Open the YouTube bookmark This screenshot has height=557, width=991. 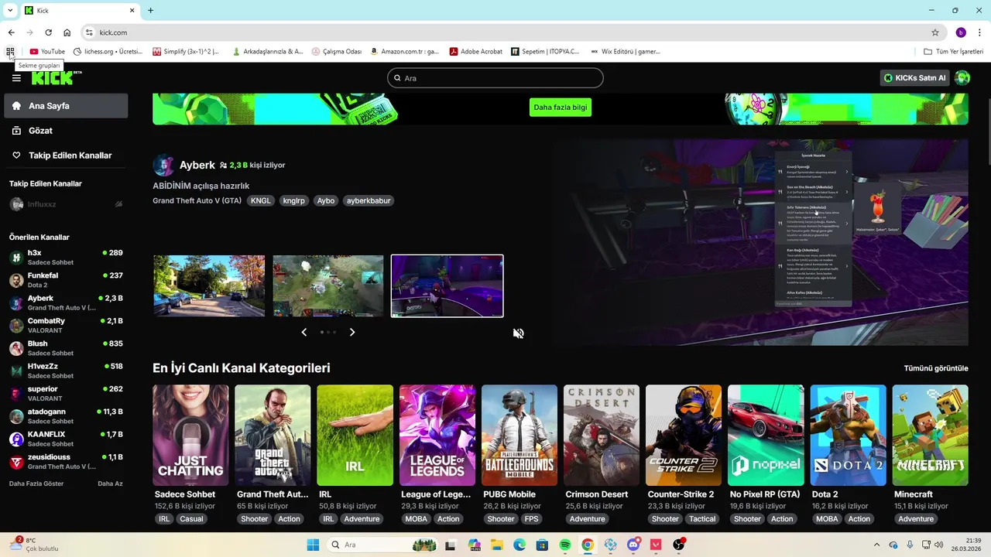point(47,52)
